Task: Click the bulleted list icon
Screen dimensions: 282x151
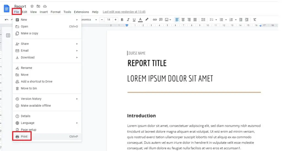Action: click(221, 20)
